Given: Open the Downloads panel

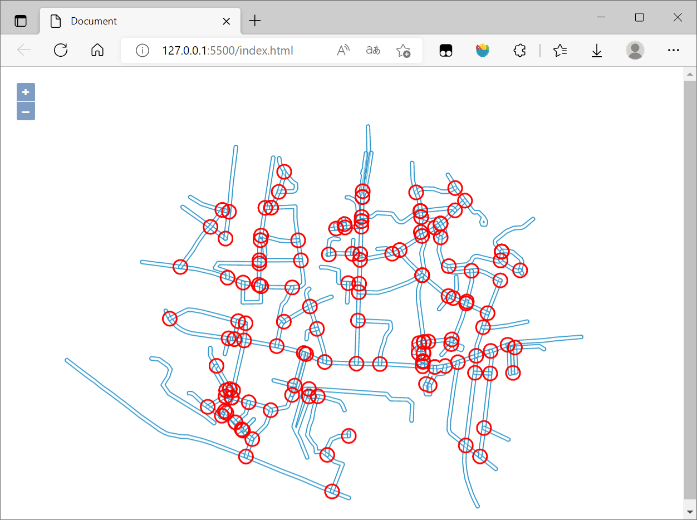Looking at the screenshot, I should point(597,51).
